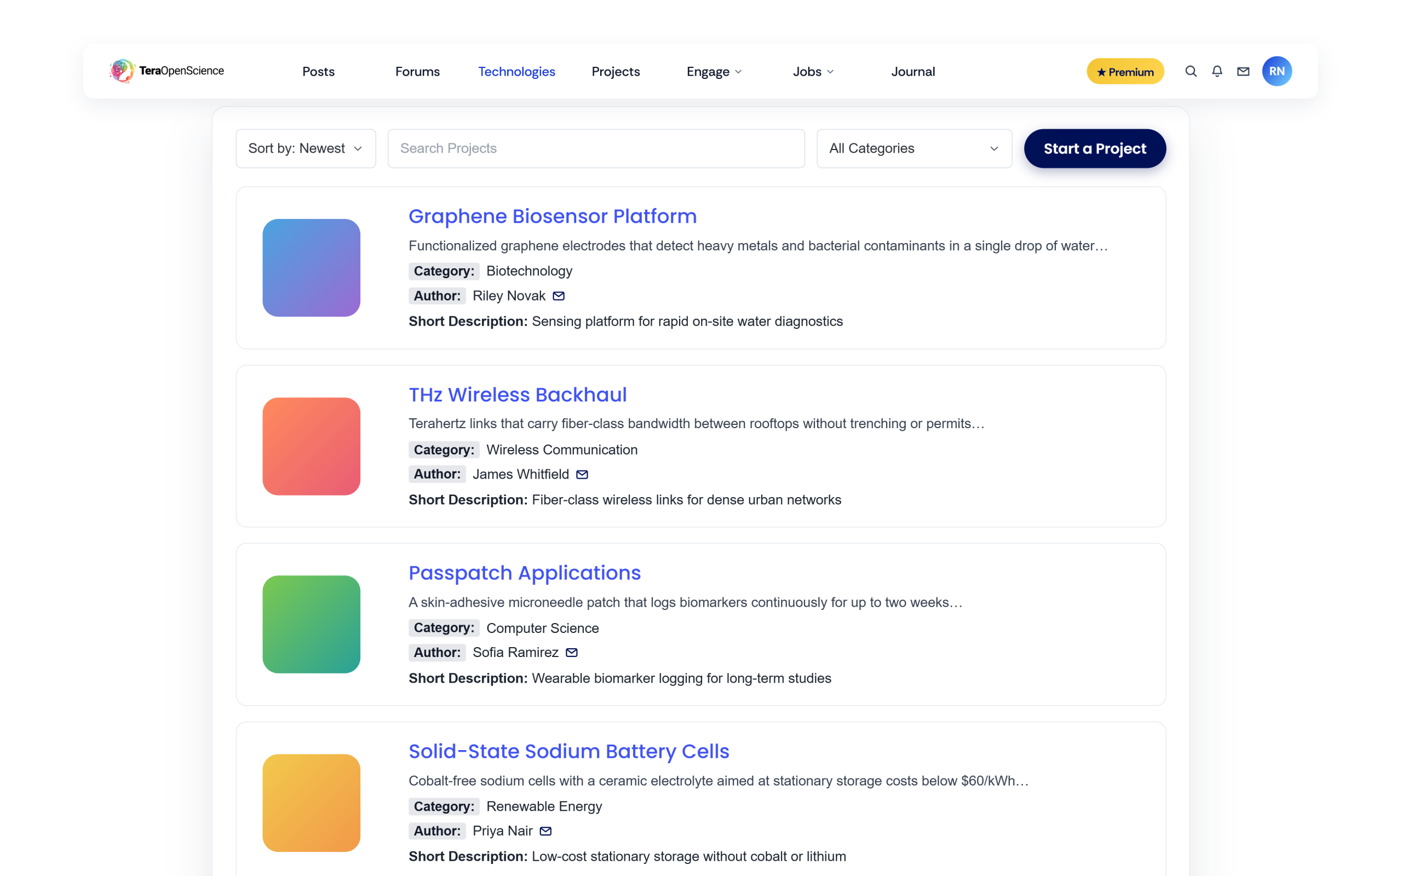
Task: Go to the Posts menu item
Action: [x=319, y=71]
